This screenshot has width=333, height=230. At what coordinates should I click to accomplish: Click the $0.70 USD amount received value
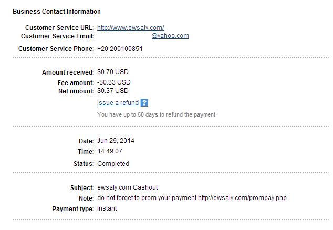(x=113, y=72)
